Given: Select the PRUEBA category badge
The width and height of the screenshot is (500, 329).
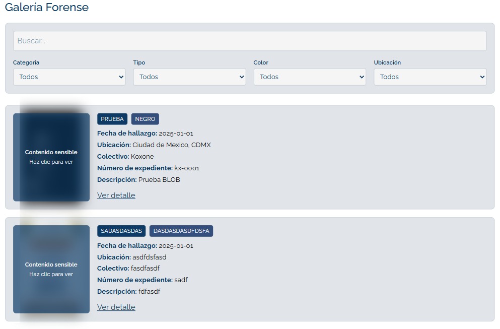Looking at the screenshot, I should (112, 119).
